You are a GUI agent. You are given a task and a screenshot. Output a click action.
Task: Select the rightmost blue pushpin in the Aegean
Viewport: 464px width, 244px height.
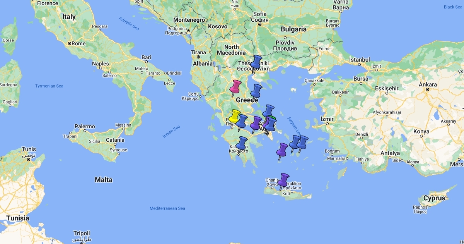click(302, 142)
